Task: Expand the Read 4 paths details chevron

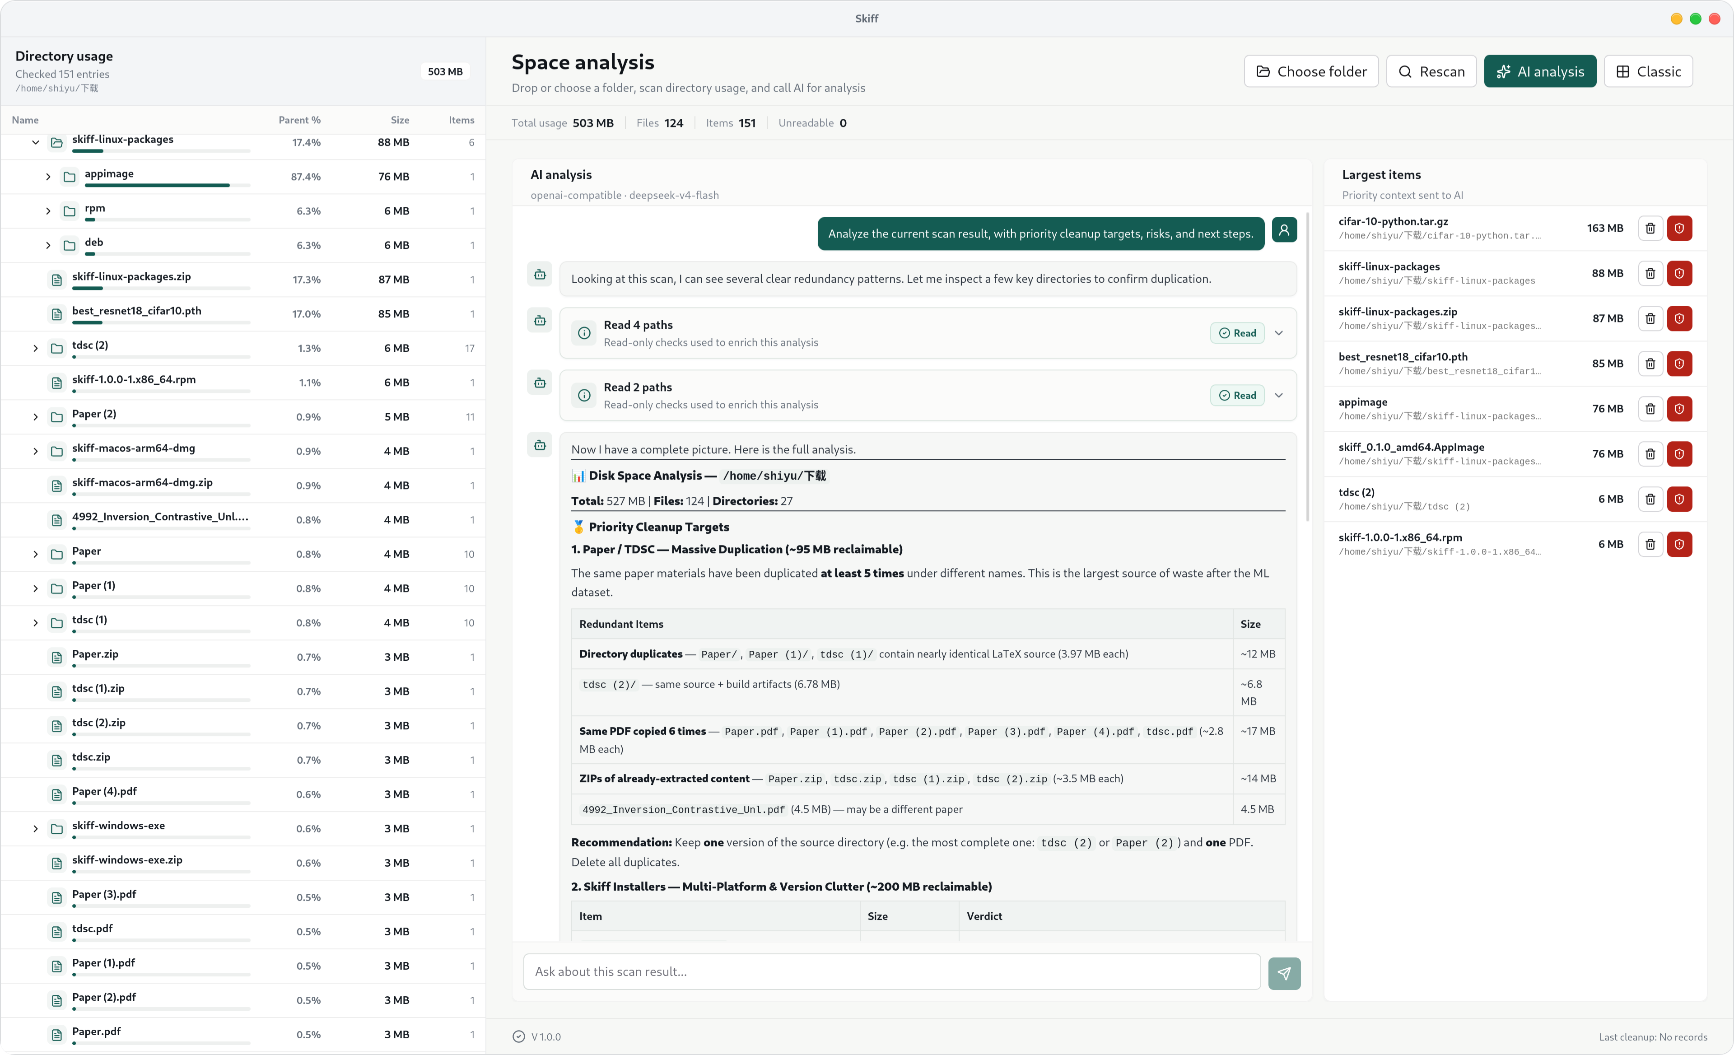Action: point(1279,333)
